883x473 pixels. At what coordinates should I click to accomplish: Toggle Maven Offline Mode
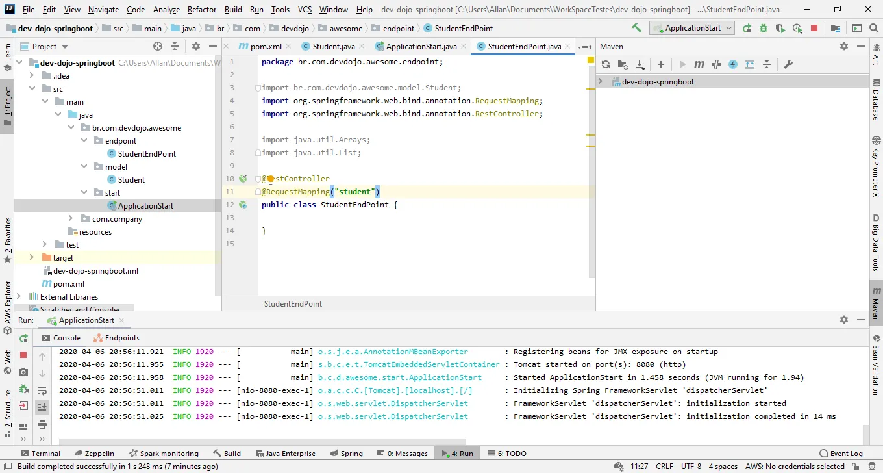point(716,64)
